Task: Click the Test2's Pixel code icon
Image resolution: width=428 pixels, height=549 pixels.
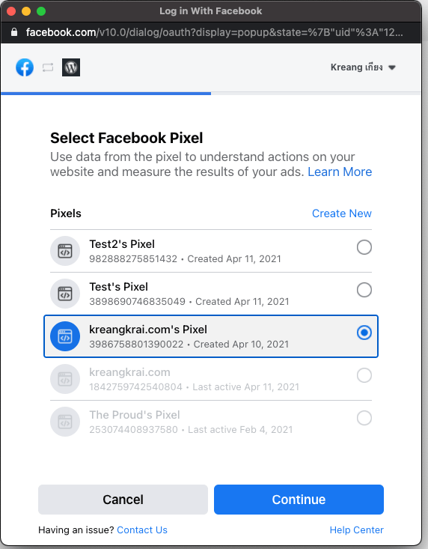Action: click(65, 251)
